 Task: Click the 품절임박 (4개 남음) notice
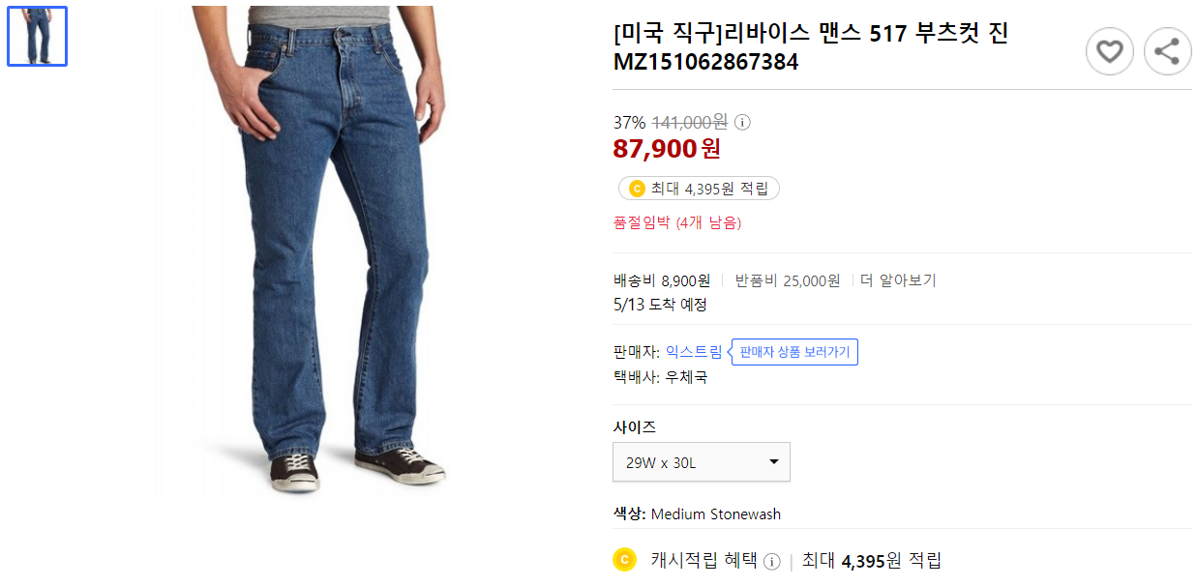pyautogui.click(x=675, y=222)
